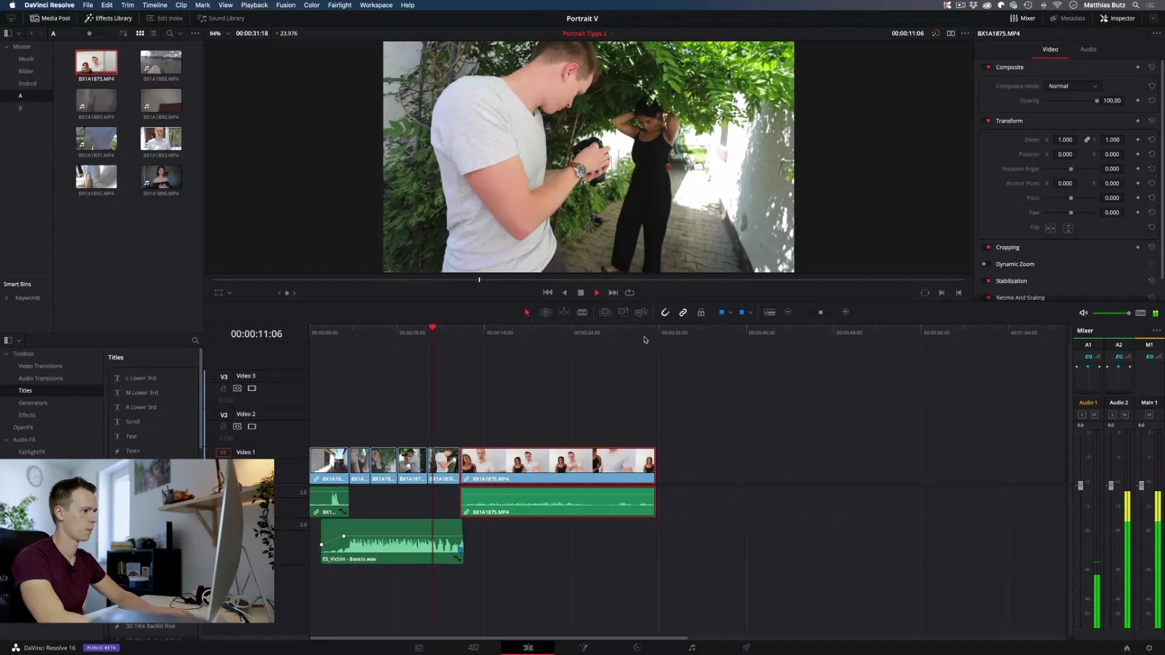Viewport: 1165px width, 655px height.
Task: Mute timeline audio speaker icon
Action: pos(1083,313)
